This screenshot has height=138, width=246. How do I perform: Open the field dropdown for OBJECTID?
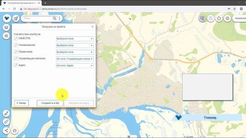(75, 39)
